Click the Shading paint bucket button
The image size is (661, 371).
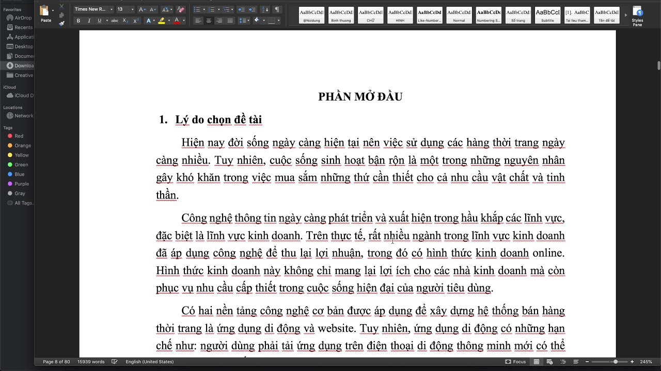pos(257,21)
